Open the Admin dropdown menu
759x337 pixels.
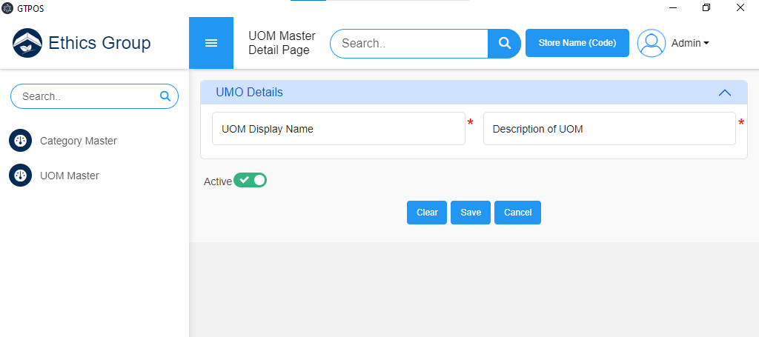[x=690, y=43]
